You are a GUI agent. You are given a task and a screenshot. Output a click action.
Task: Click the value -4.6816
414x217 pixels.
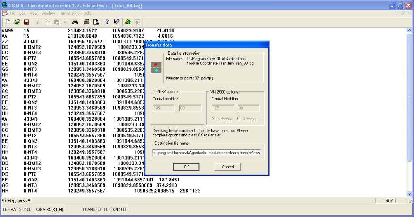[164, 36]
